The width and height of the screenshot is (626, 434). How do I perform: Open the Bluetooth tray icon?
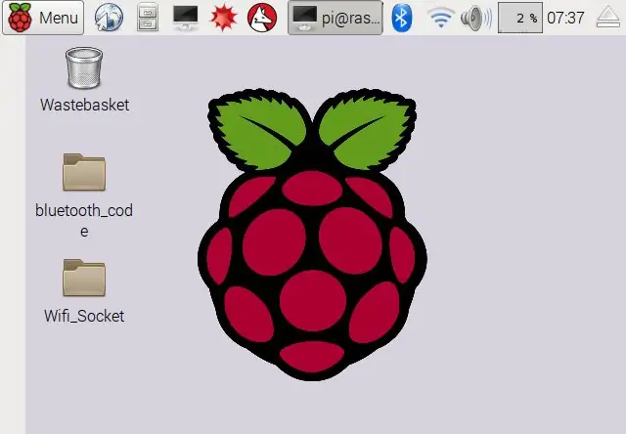tap(402, 18)
